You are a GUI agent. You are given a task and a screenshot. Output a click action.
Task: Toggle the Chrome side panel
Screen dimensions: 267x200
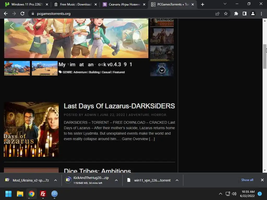pyautogui.click(x=245, y=14)
